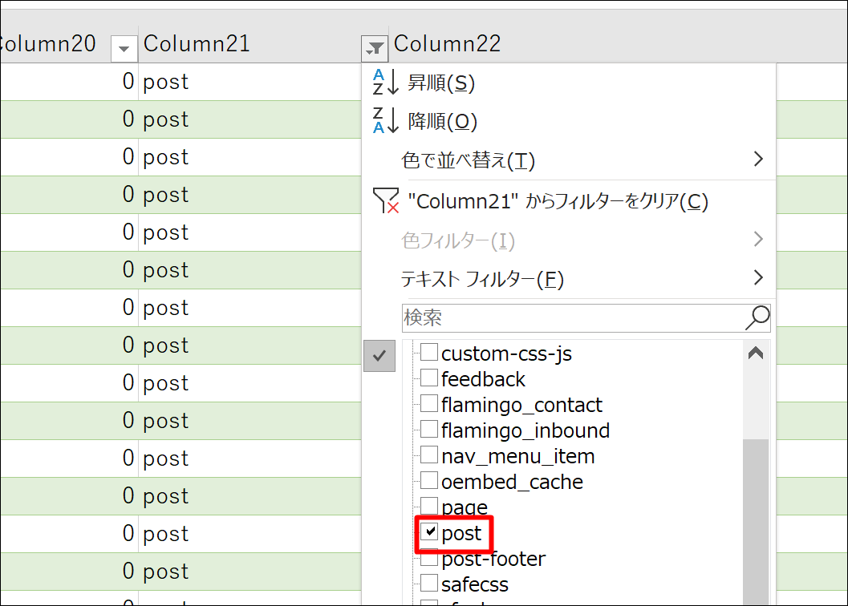The height and width of the screenshot is (606, 848).
Task: Check the custom-css-js checkbox
Action: tap(429, 352)
